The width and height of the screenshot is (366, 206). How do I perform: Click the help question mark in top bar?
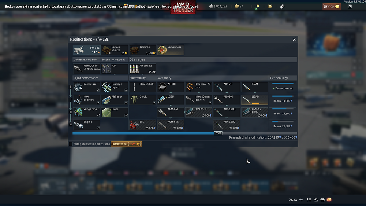(x=350, y=7)
